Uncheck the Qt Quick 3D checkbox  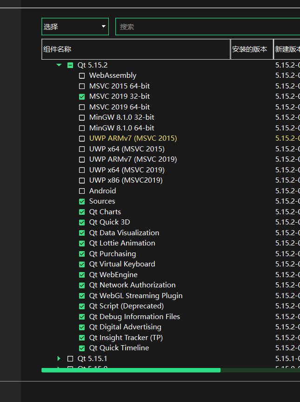point(82,222)
